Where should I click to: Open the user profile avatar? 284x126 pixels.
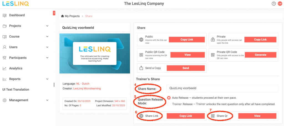pos(280,4)
